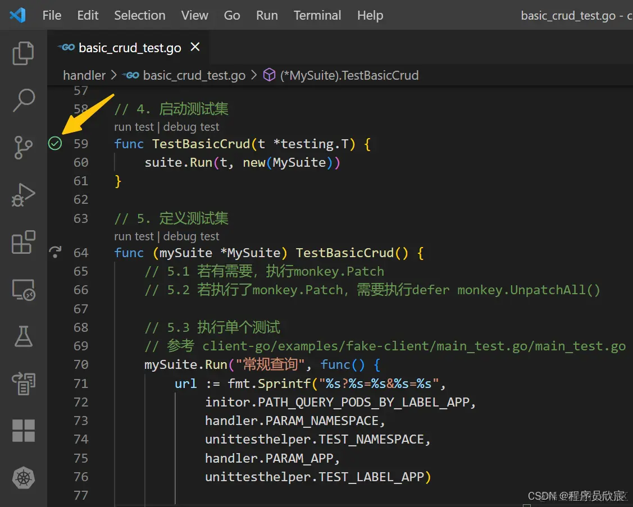Click 'run test' above line 64
This screenshot has width=633, height=507.
(134, 236)
